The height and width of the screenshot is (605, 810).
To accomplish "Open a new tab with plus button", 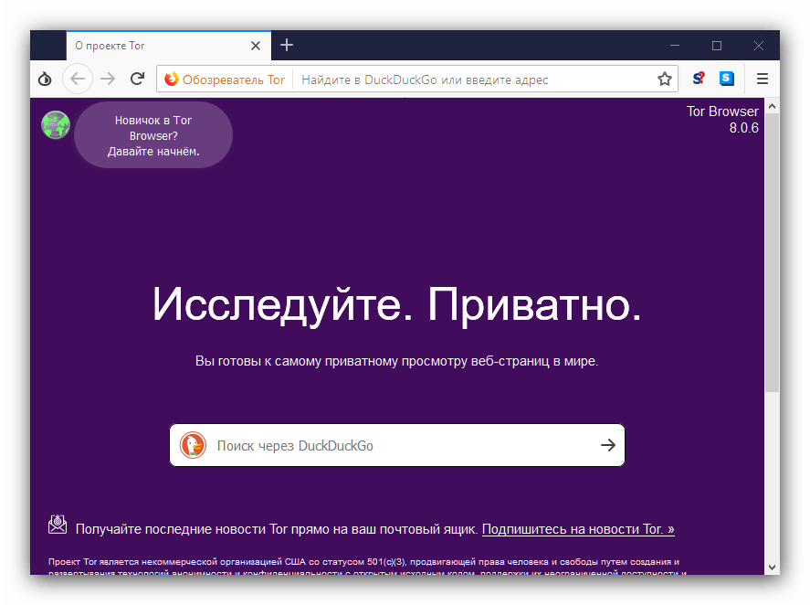I will [x=287, y=46].
